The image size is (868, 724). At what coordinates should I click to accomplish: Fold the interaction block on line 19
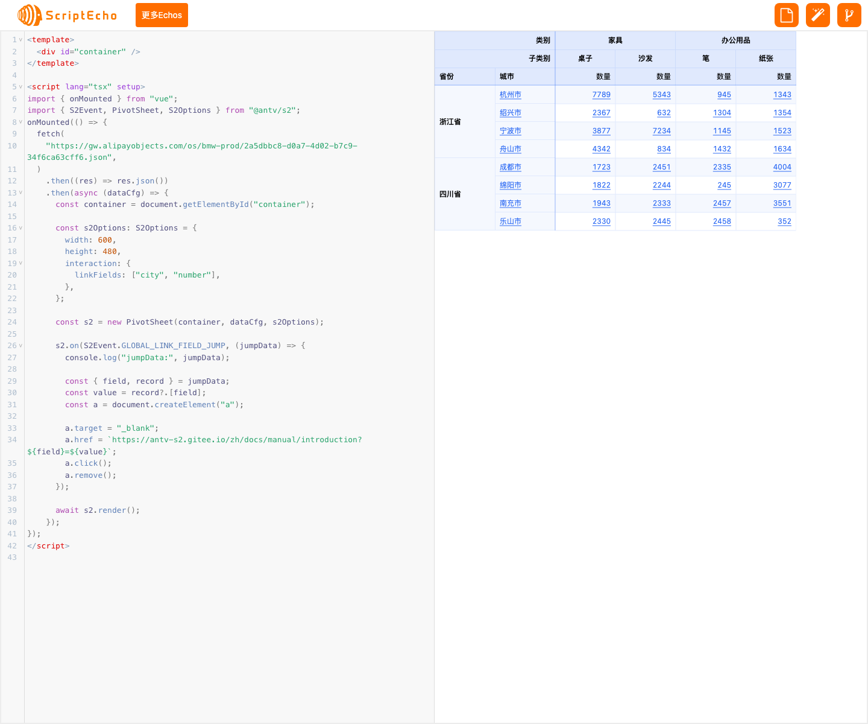pos(20,264)
